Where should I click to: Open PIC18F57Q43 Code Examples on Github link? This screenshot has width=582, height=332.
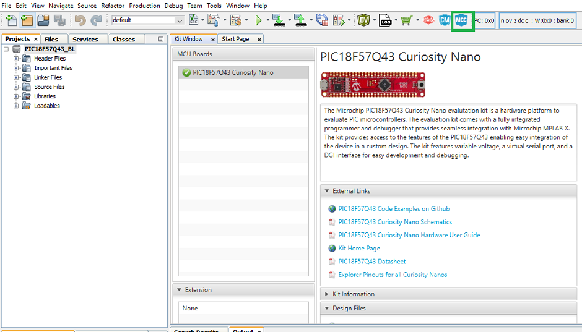394,209
